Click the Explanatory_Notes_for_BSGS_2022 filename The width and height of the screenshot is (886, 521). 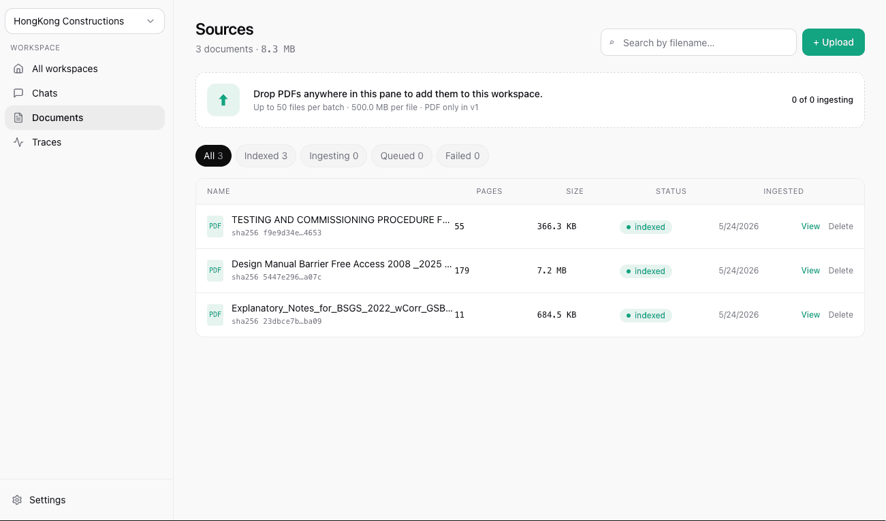(342, 308)
